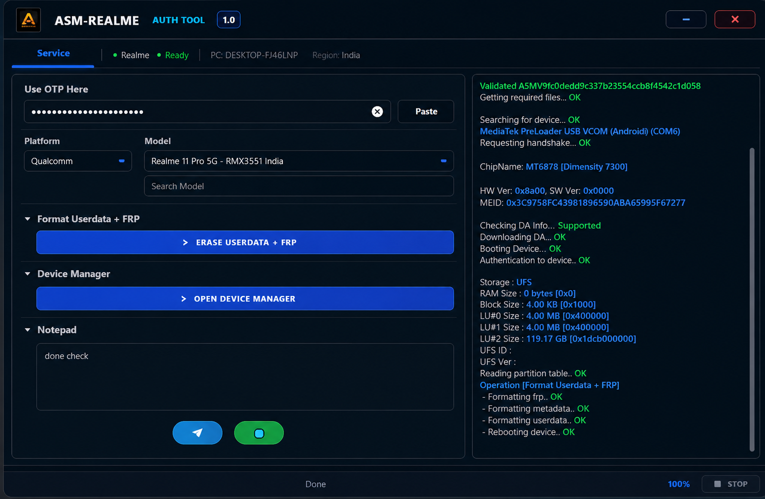Switch to the Service tab
Screen dimensions: 765x499
[53, 53]
